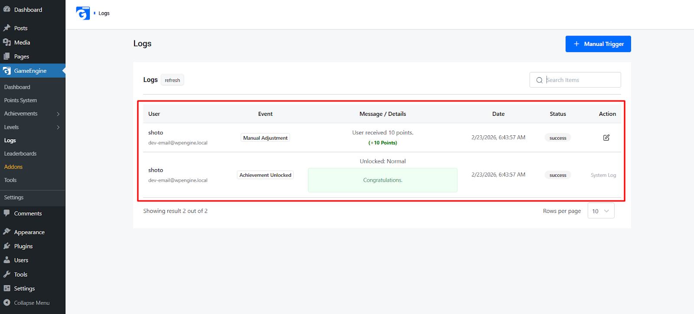The height and width of the screenshot is (314, 694).
Task: Click the Congratulations message box
Action: [x=383, y=180]
